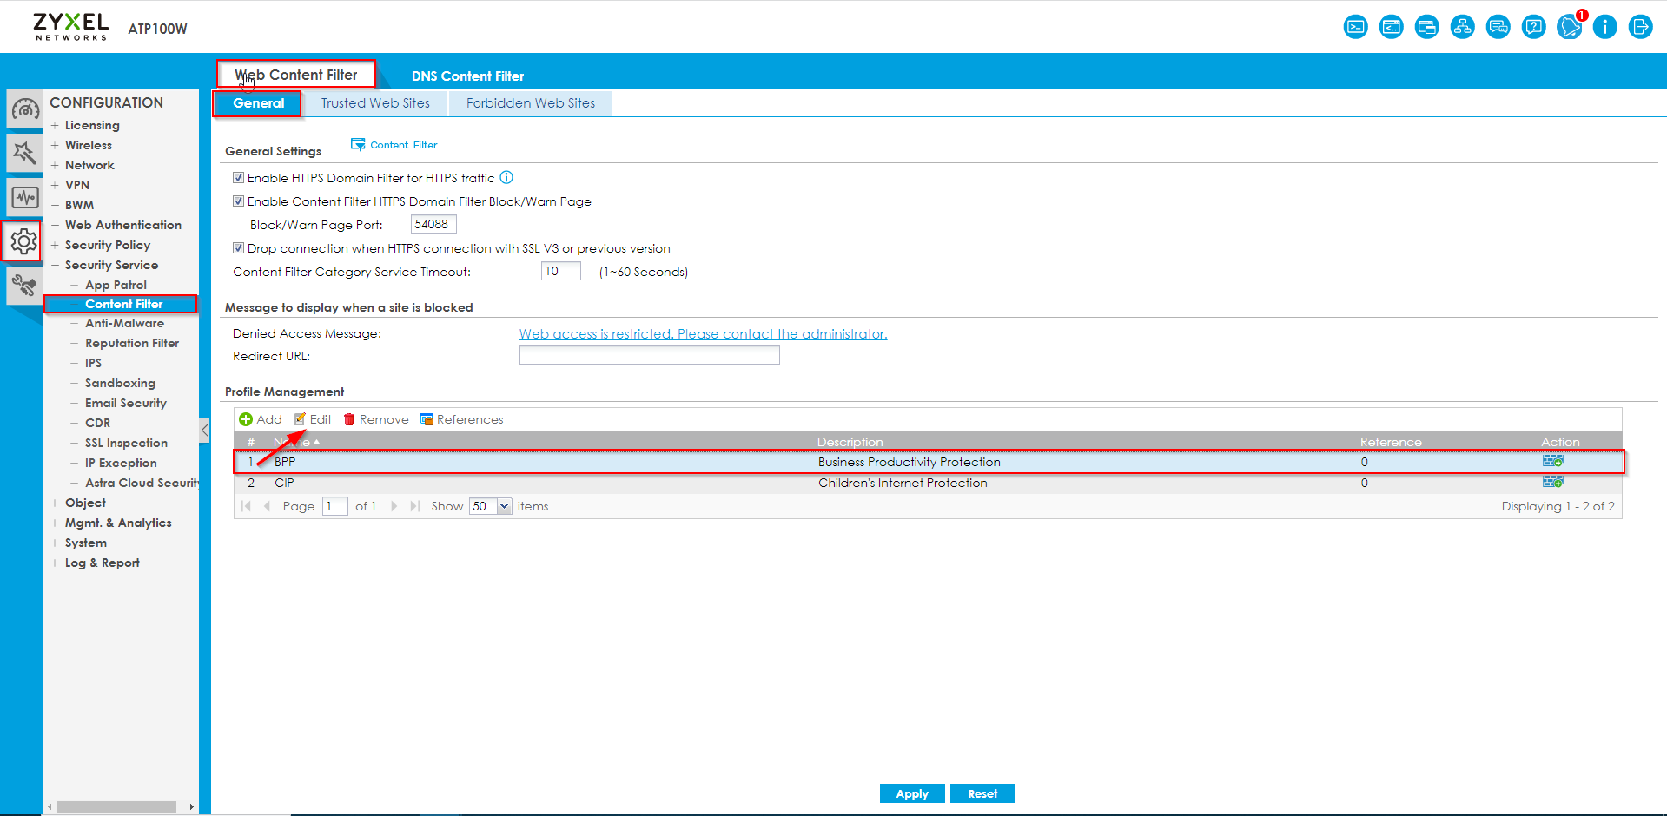Switch to DNS Content Filter tab

point(467,76)
